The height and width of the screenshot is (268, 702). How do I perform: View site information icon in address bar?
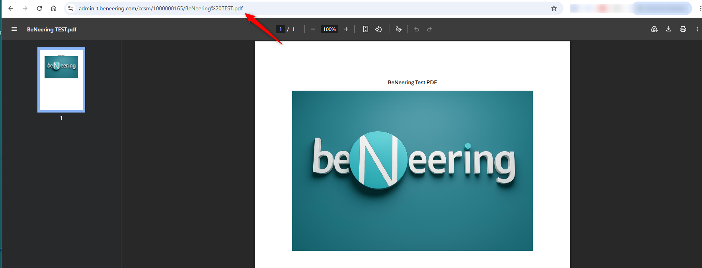click(x=71, y=8)
